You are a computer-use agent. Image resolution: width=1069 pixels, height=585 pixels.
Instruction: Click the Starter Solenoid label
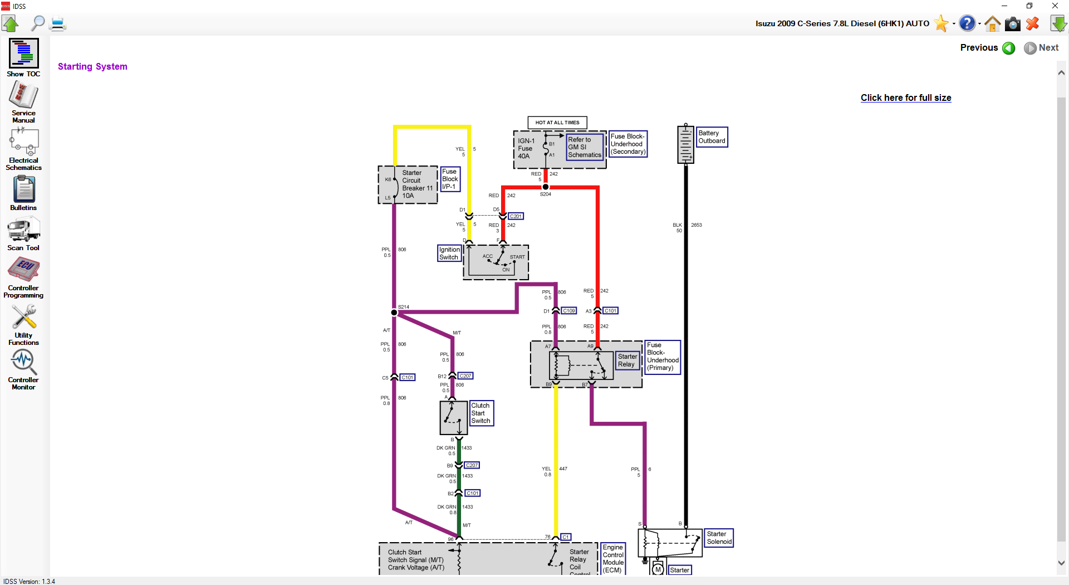tap(719, 538)
